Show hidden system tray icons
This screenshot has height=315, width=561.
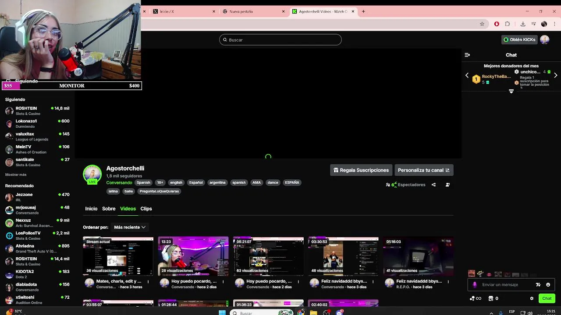[491, 313]
